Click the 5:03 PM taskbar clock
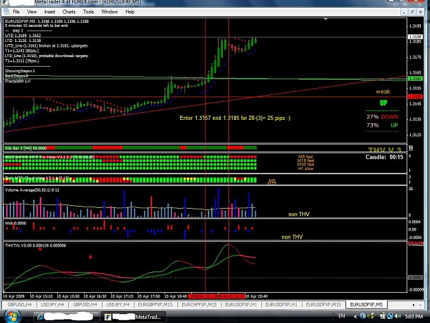This screenshot has height=323, width=430. click(x=413, y=316)
